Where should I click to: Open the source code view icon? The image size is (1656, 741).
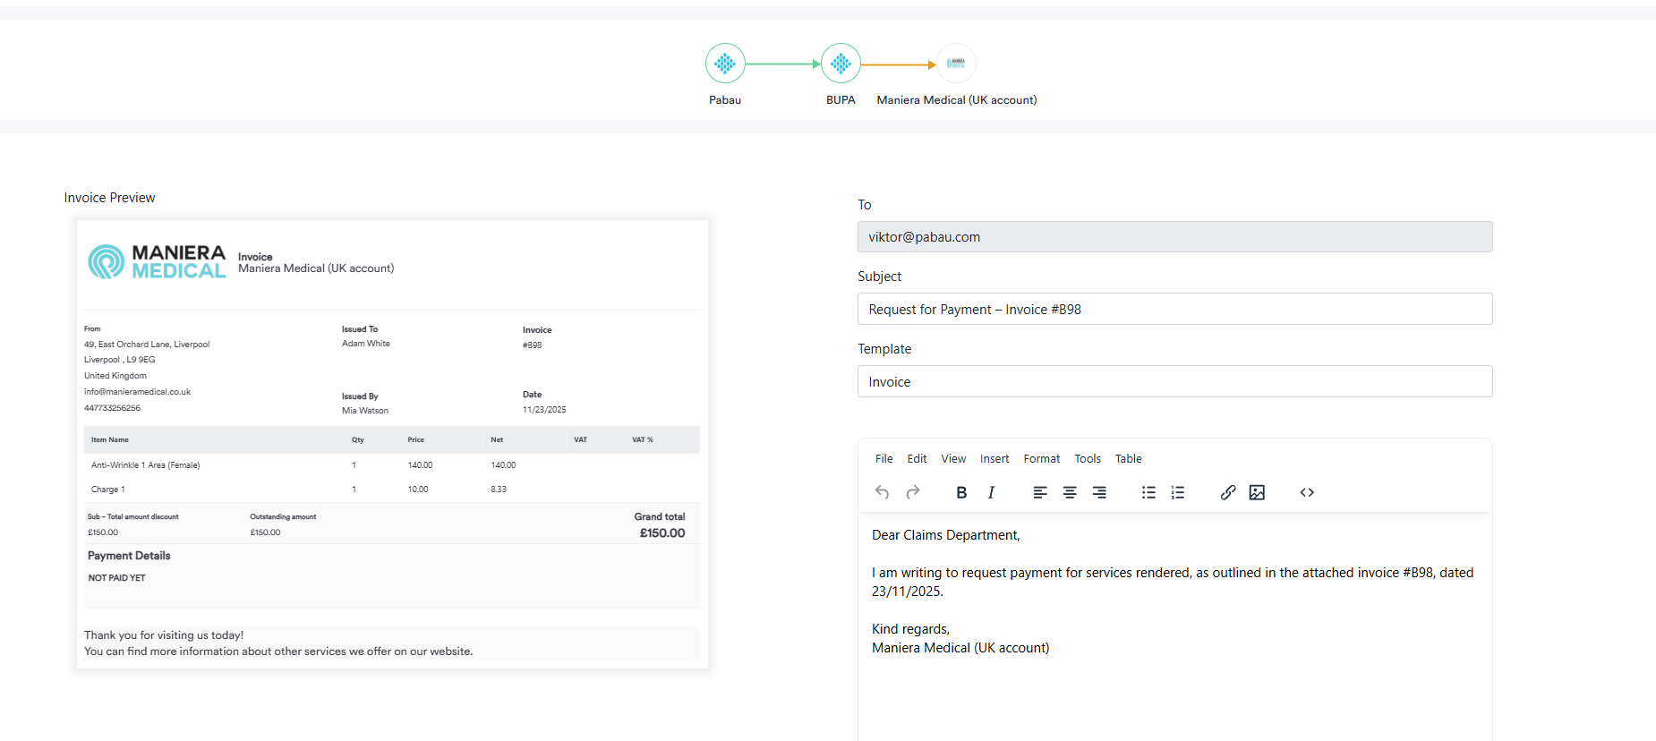1307,492
